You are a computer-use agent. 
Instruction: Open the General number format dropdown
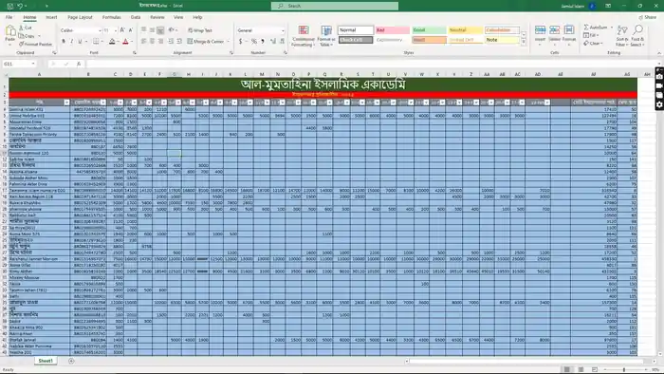283,30
